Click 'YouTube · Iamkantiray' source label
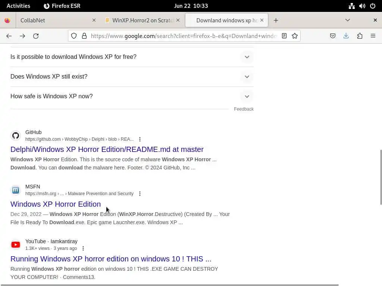This screenshot has height=286, width=382. point(51,241)
